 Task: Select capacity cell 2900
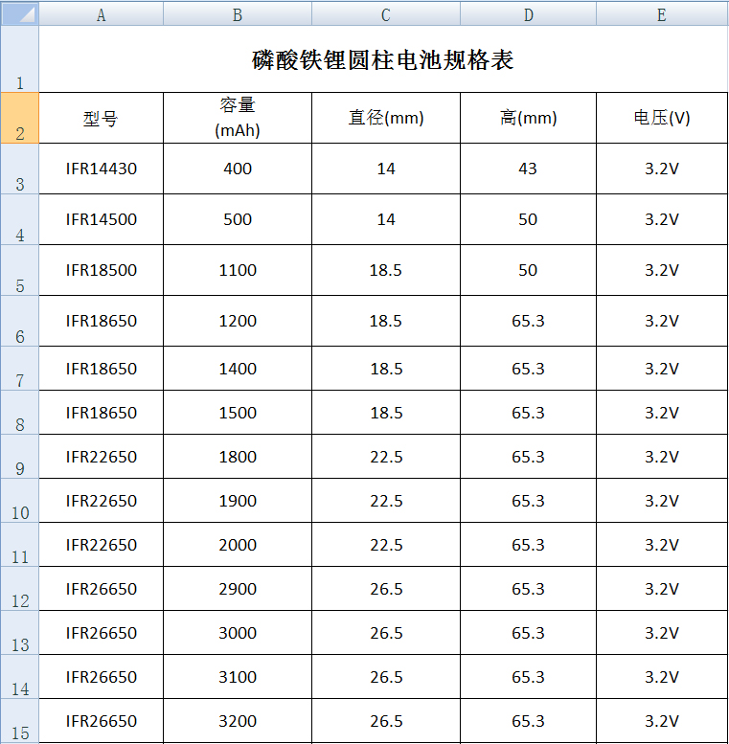coord(238,588)
